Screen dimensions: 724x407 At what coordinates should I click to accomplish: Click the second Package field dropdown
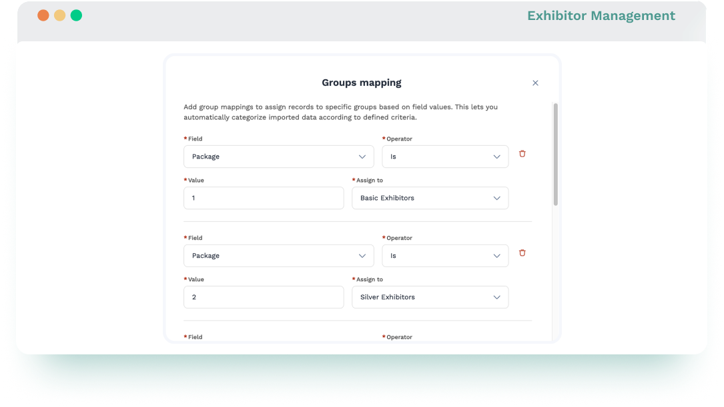(278, 256)
